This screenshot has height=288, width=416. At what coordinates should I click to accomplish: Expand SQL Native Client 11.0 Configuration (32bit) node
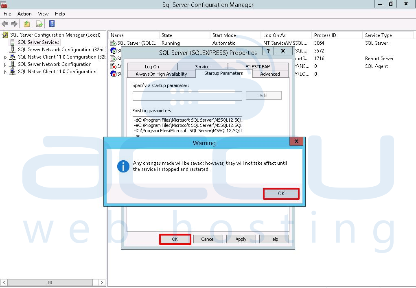point(5,57)
